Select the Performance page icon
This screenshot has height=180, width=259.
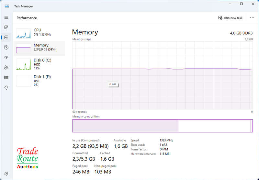pos(6,37)
